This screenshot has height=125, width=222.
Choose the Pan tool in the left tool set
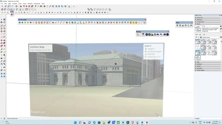pyautogui.click(x=5, y=58)
